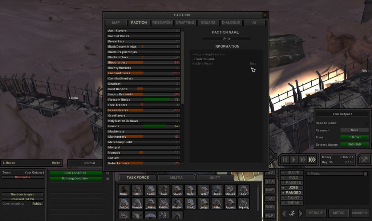Viewport: 372px width, 221px height.
Task: Click the MEDIC order button
Action: pos(339,213)
